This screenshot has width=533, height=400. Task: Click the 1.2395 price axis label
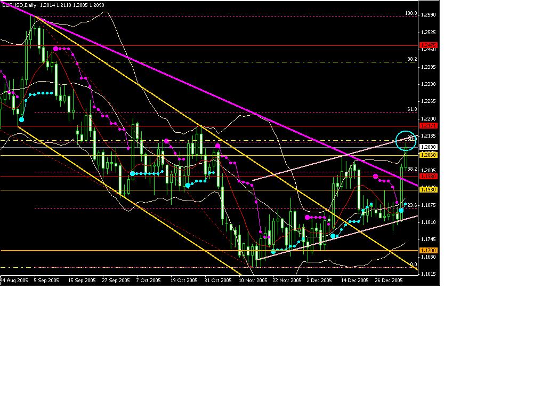429,67
